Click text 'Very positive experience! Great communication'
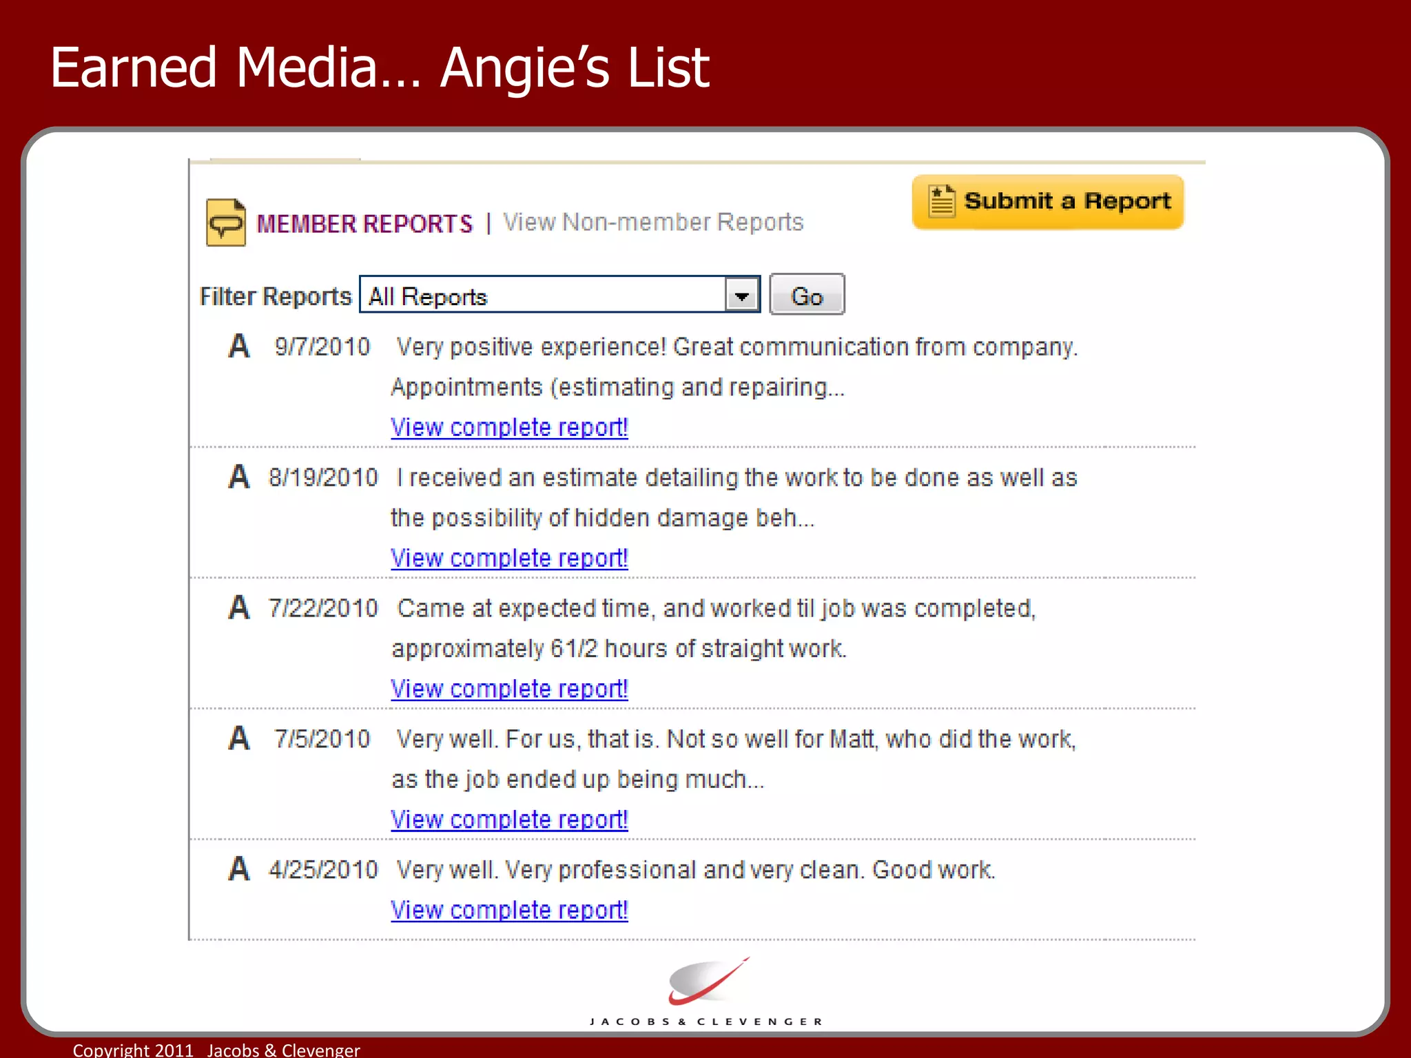This screenshot has width=1411, height=1058. tap(653, 347)
